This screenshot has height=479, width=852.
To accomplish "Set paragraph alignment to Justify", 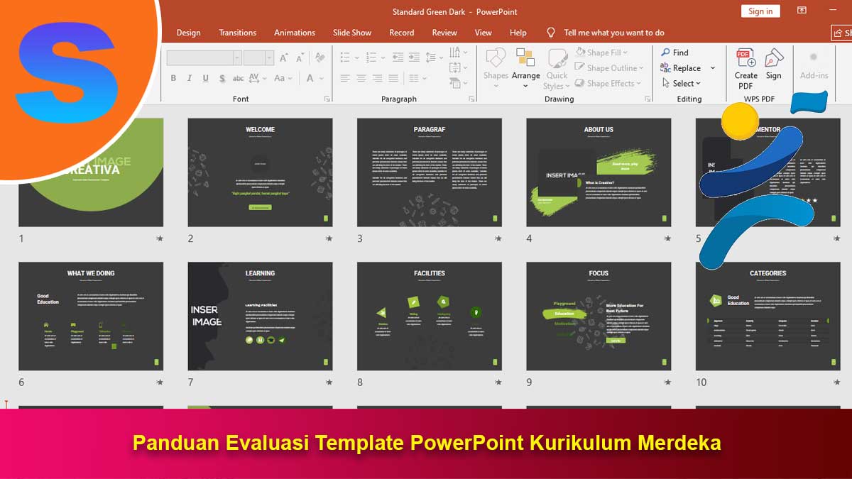I will click(x=393, y=78).
